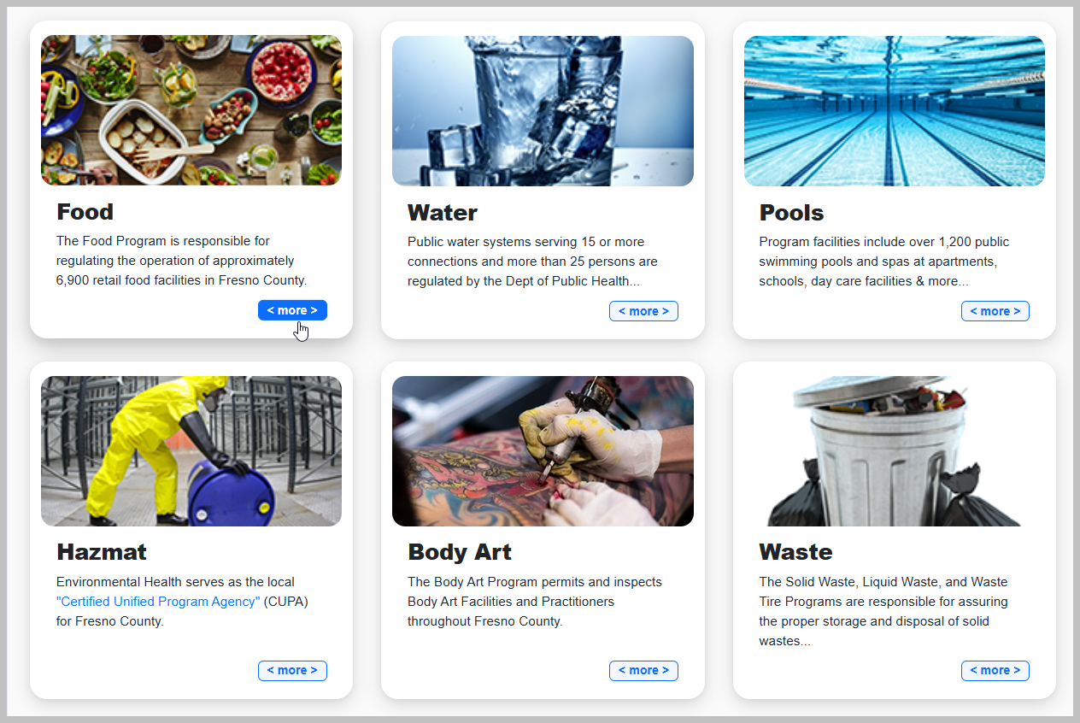Click the Hazmat more button
The height and width of the screenshot is (723, 1080).
[292, 671]
